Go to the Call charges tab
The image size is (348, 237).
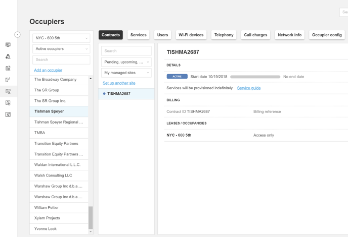click(x=255, y=35)
